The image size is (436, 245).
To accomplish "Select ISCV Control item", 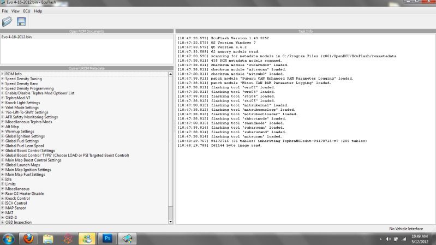I will (16, 203).
